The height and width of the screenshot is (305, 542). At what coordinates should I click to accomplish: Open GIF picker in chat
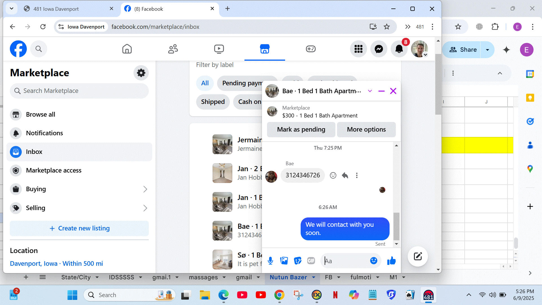(x=311, y=261)
